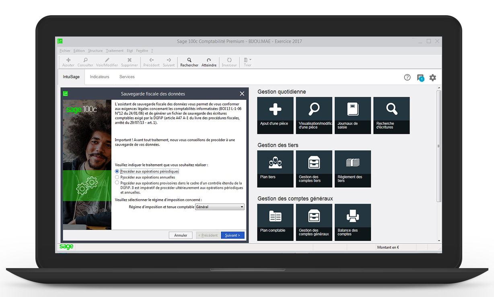The height and width of the screenshot is (297, 494).
Task: Open the Traitement menu
Action: pos(115,51)
